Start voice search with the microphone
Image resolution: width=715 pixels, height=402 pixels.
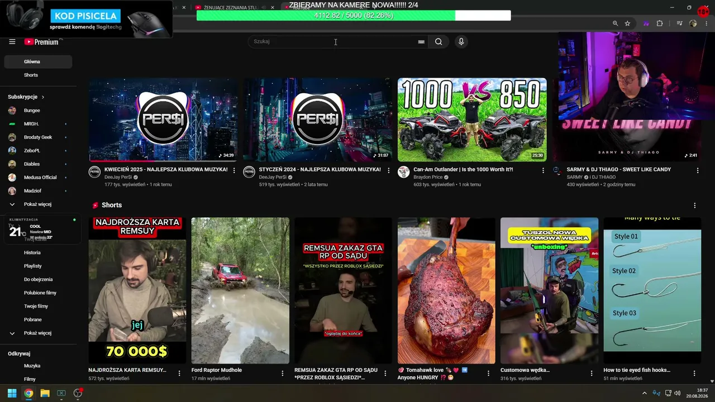click(461, 41)
